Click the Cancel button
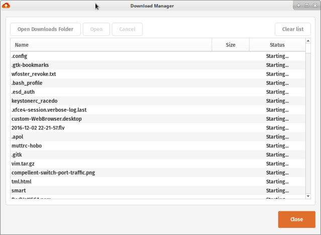The width and height of the screenshot is (321, 235). [127, 29]
